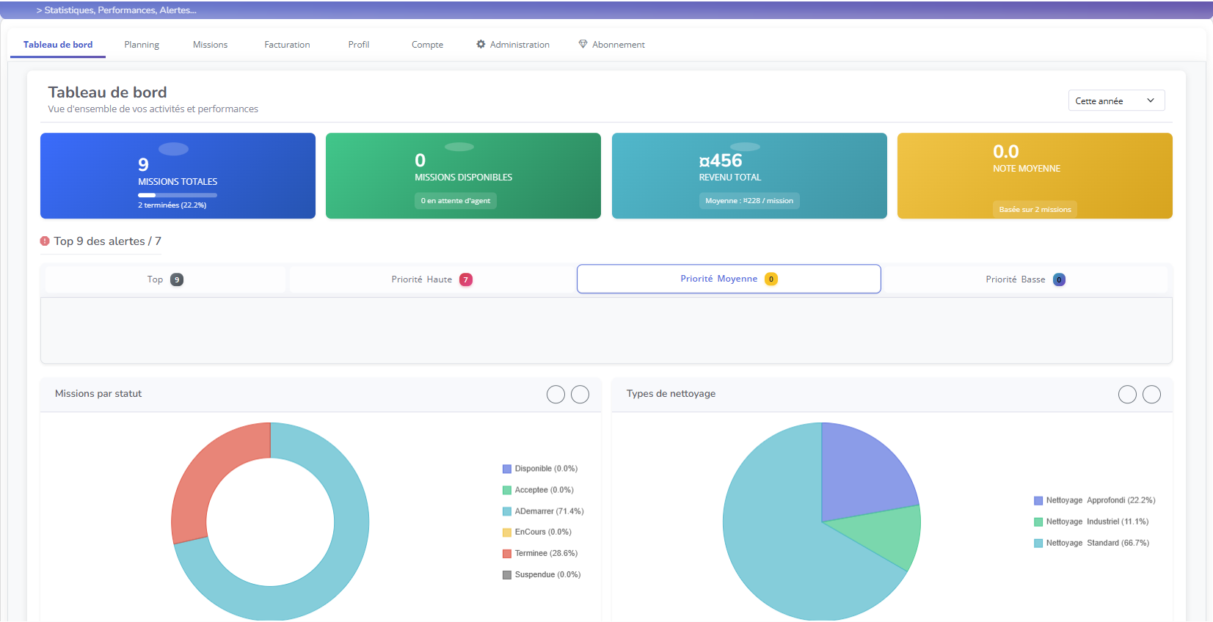Screen dimensions: 1213x622
Task: Switch to the Planning tab
Action: click(x=142, y=45)
